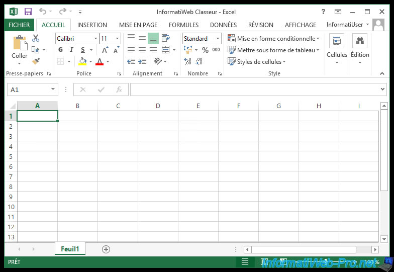
Task: Expand Styles de cellules menu
Action: pyautogui.click(x=256, y=61)
